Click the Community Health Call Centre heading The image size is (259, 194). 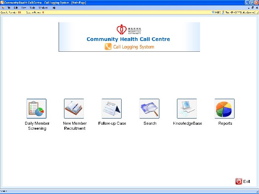click(x=128, y=39)
